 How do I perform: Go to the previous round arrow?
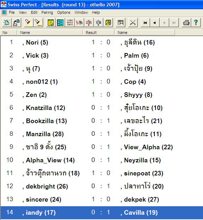pos(155,23)
